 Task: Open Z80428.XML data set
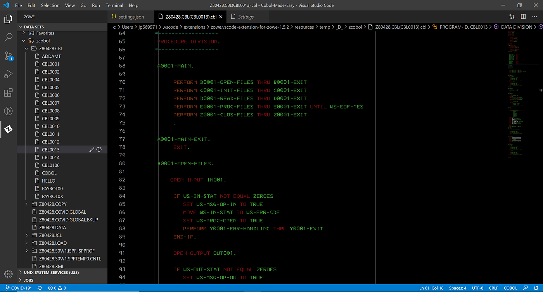[52, 266]
